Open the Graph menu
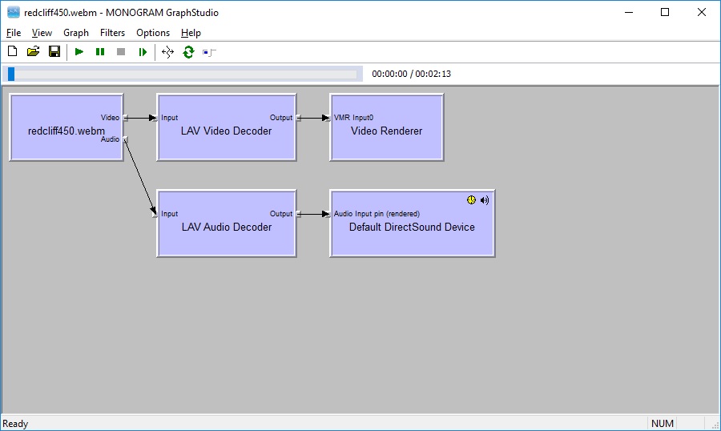Viewport: 721px width, 431px height. (76, 33)
